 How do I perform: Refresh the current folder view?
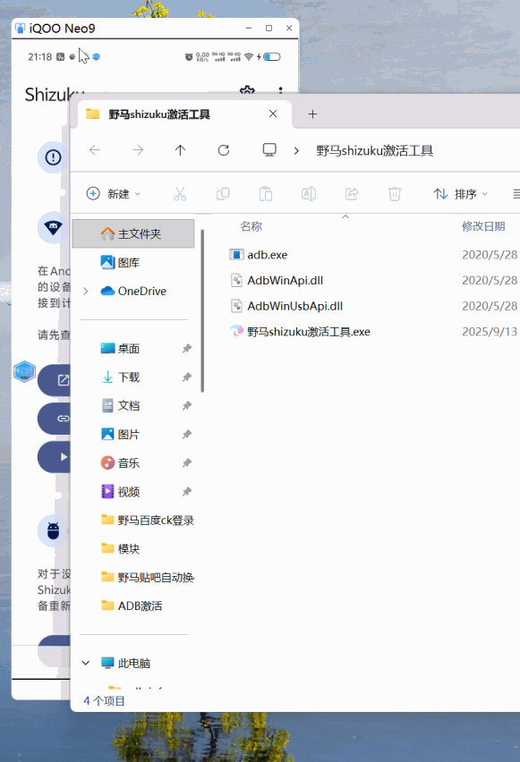click(223, 150)
